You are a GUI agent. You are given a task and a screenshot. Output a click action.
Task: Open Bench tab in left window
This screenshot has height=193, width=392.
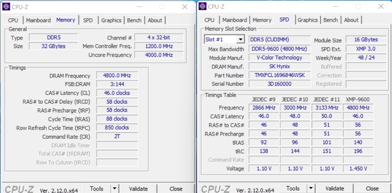[x=134, y=20]
